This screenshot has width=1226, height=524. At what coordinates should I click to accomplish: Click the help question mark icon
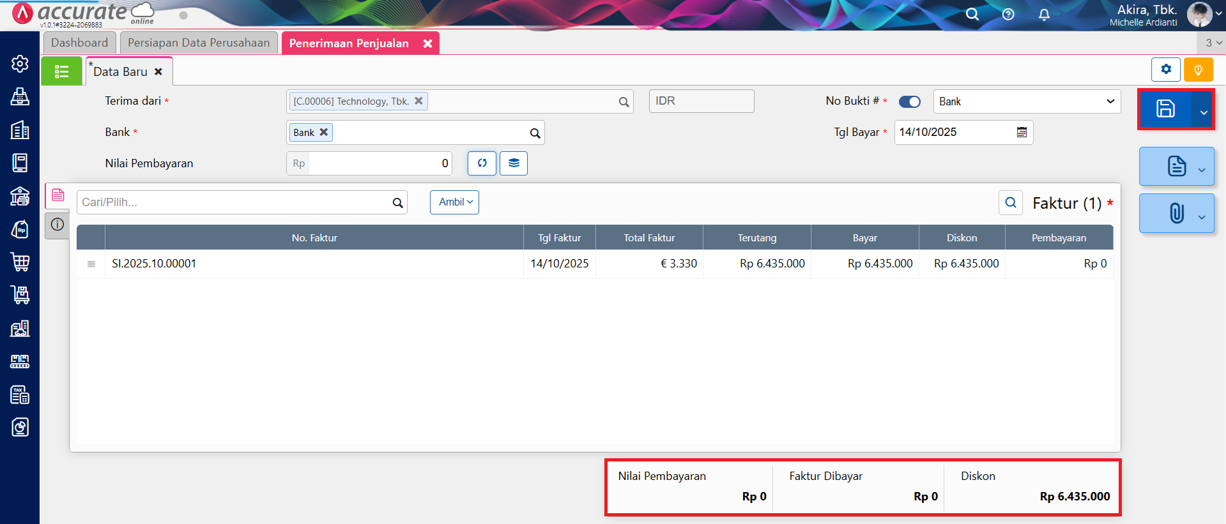click(x=1008, y=14)
